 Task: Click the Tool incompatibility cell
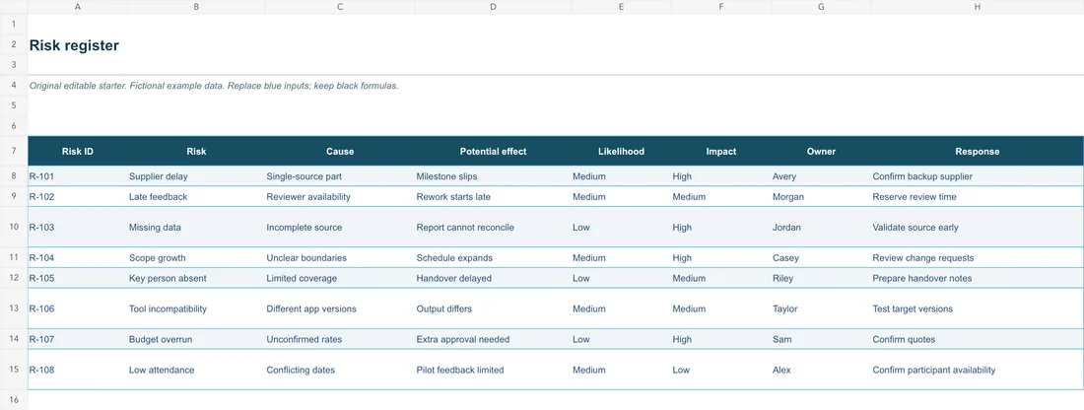click(196, 308)
